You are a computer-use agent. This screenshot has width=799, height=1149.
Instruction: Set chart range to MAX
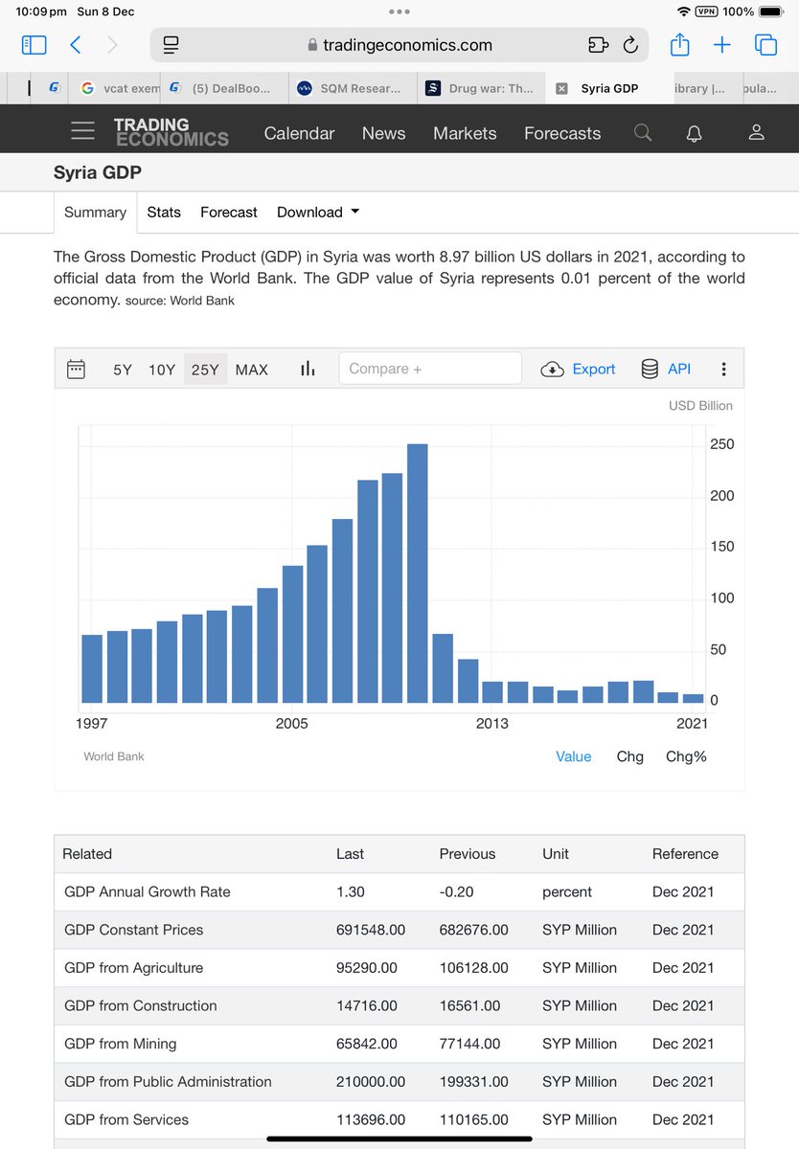[252, 370]
